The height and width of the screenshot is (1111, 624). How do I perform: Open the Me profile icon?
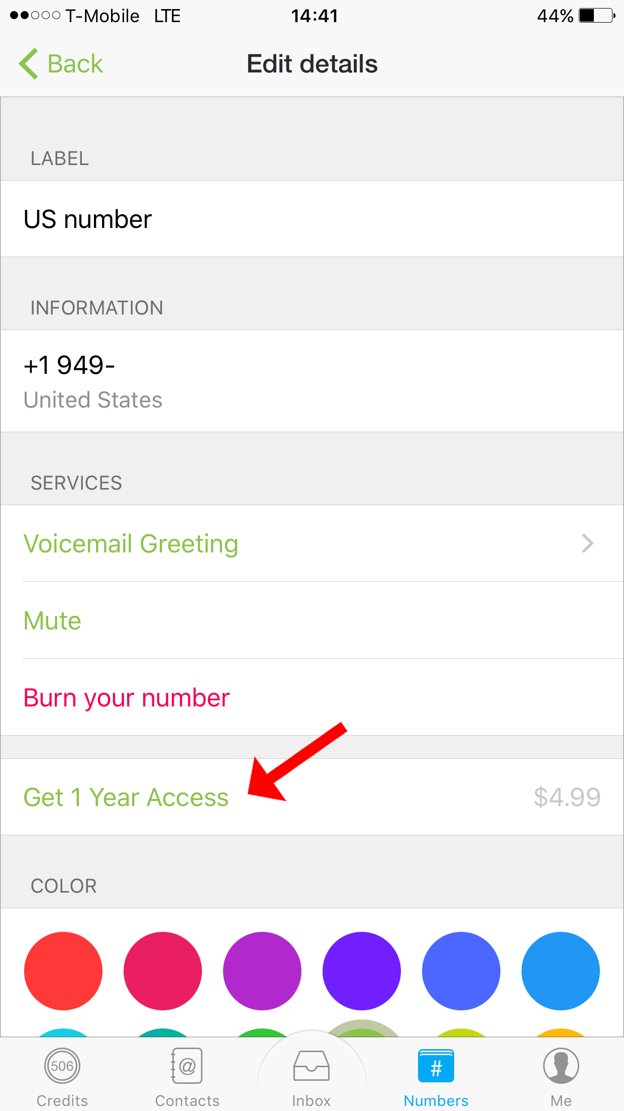click(561, 1066)
